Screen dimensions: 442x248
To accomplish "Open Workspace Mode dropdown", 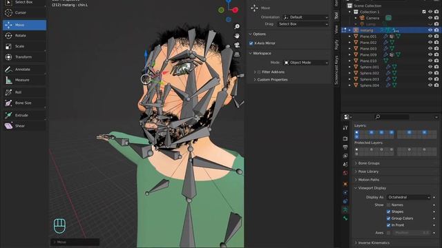I will coord(306,63).
